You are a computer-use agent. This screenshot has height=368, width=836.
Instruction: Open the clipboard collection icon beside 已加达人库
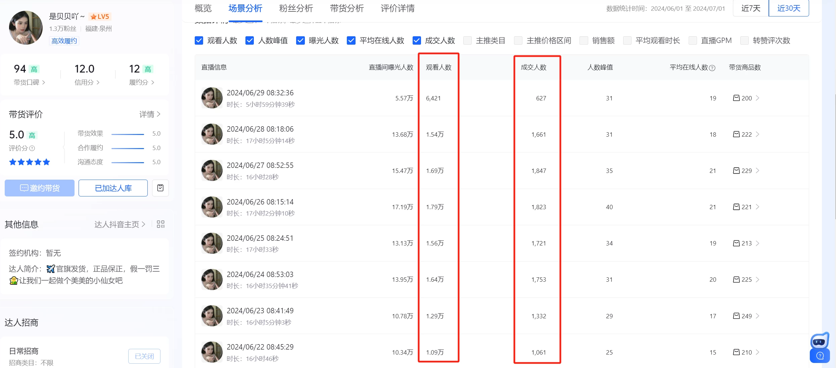tap(160, 188)
